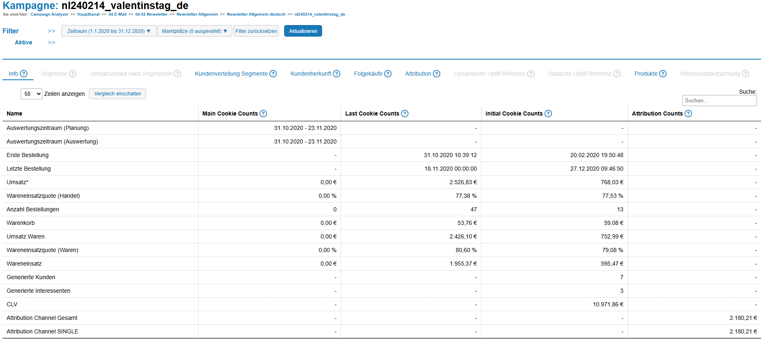Click Filter zurücksetzen button
Viewport: 764px width, 340px height.
tap(256, 31)
